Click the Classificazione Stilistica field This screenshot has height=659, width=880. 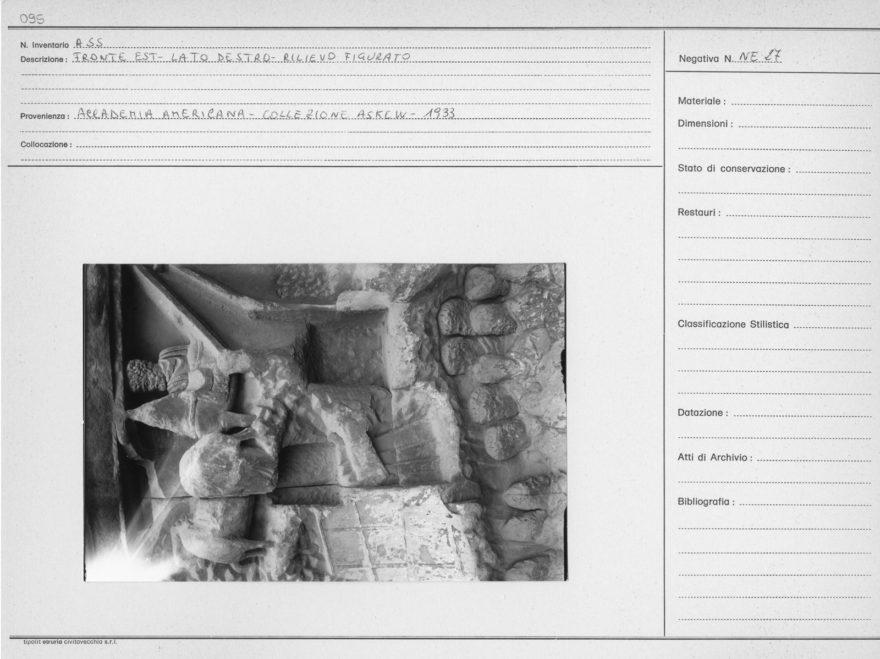point(832,325)
